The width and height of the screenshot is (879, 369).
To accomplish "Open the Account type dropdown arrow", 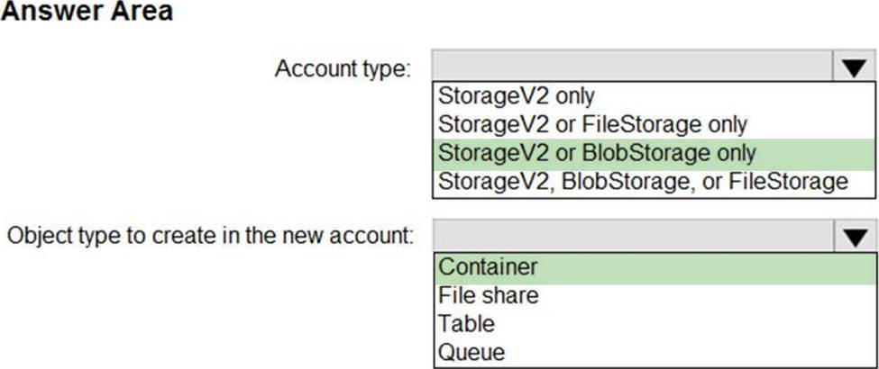I will pos(856,67).
